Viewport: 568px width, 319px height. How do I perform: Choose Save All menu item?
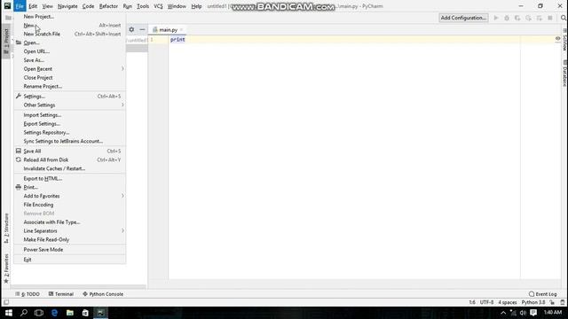[70, 151]
